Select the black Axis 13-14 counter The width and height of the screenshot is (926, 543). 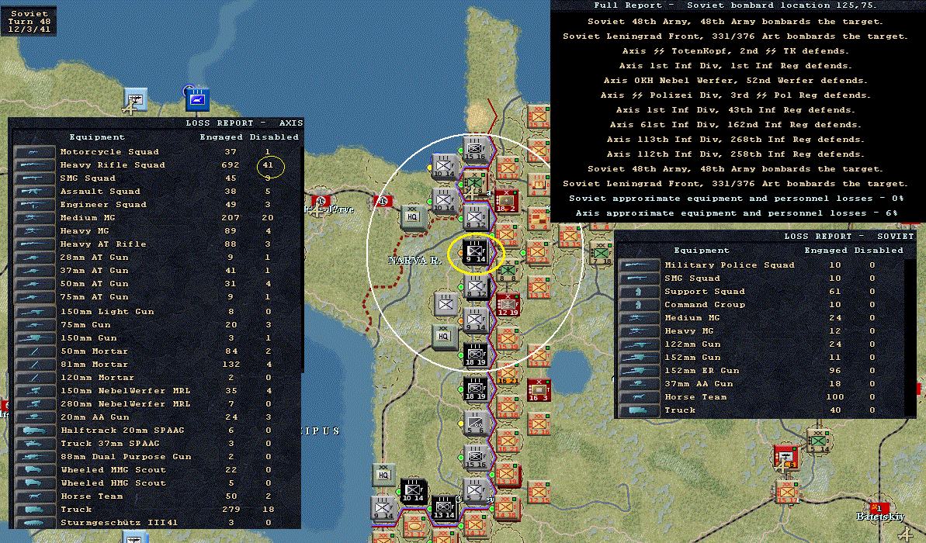point(444,506)
